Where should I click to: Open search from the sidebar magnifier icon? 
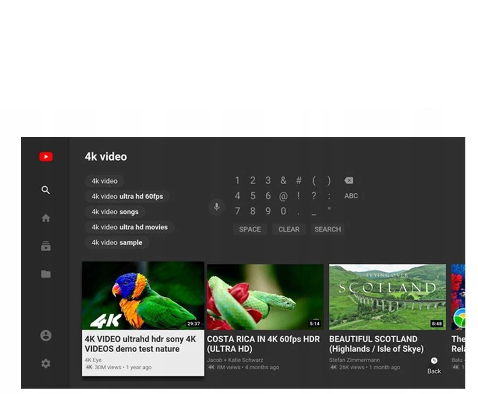(46, 190)
